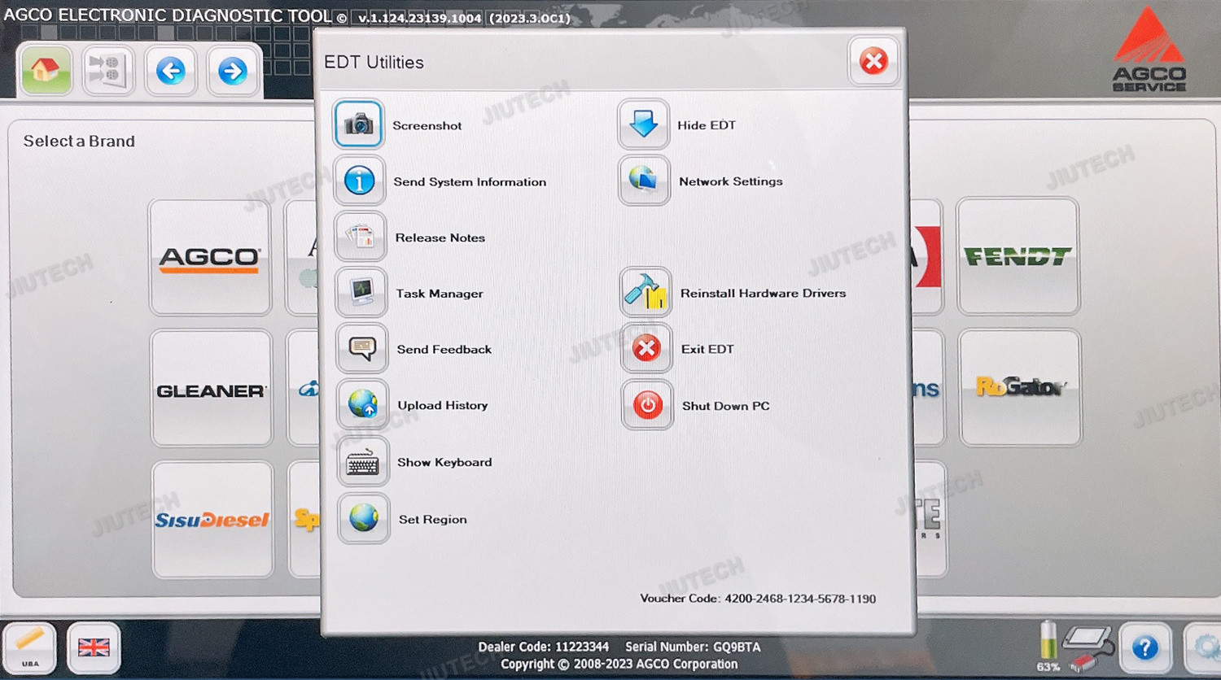Click the blue back arrow button

click(x=171, y=72)
